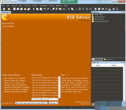Click the Histogram chart icon
The width and height of the screenshot is (126, 110).
(x=110, y=9)
